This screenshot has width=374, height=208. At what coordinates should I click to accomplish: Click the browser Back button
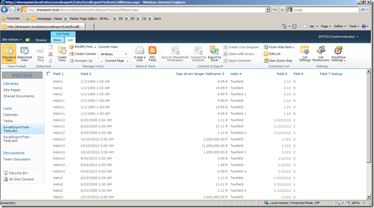coord(5,10)
